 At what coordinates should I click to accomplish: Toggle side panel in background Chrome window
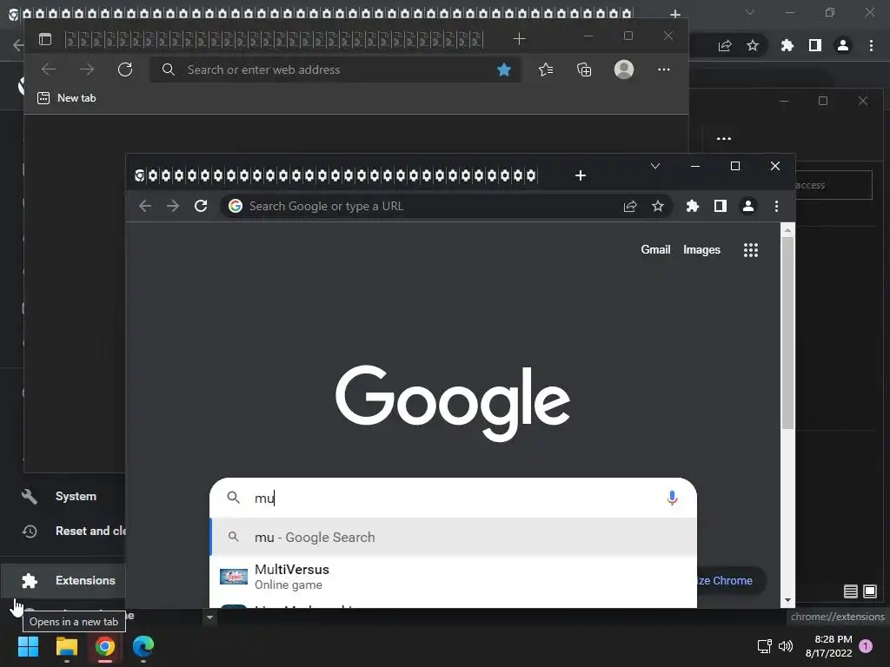click(815, 45)
